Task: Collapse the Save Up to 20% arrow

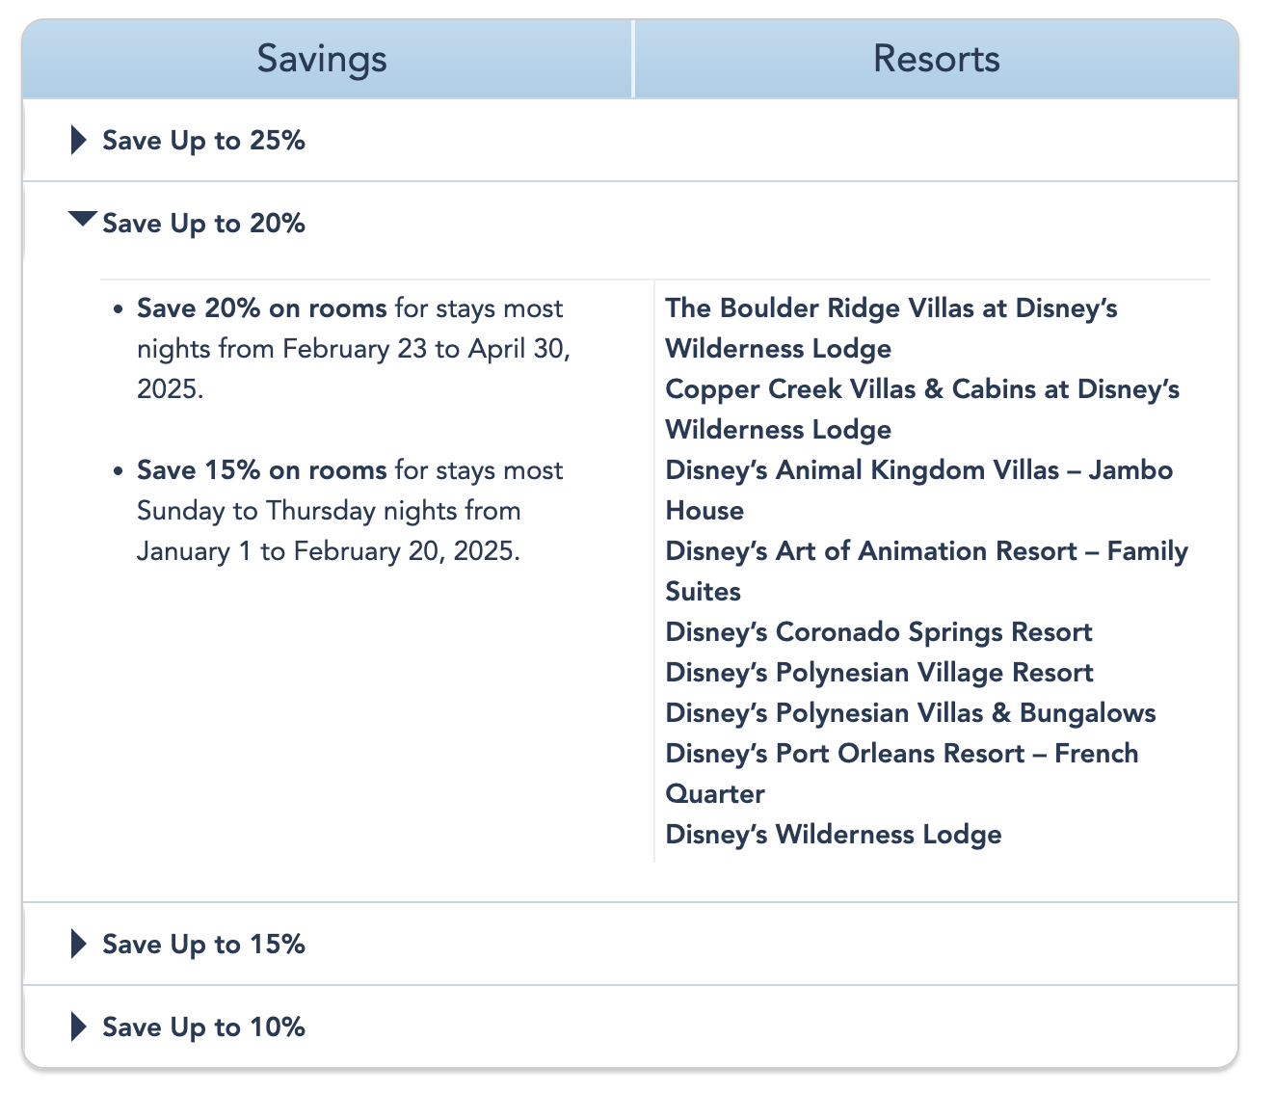Action: point(83,220)
